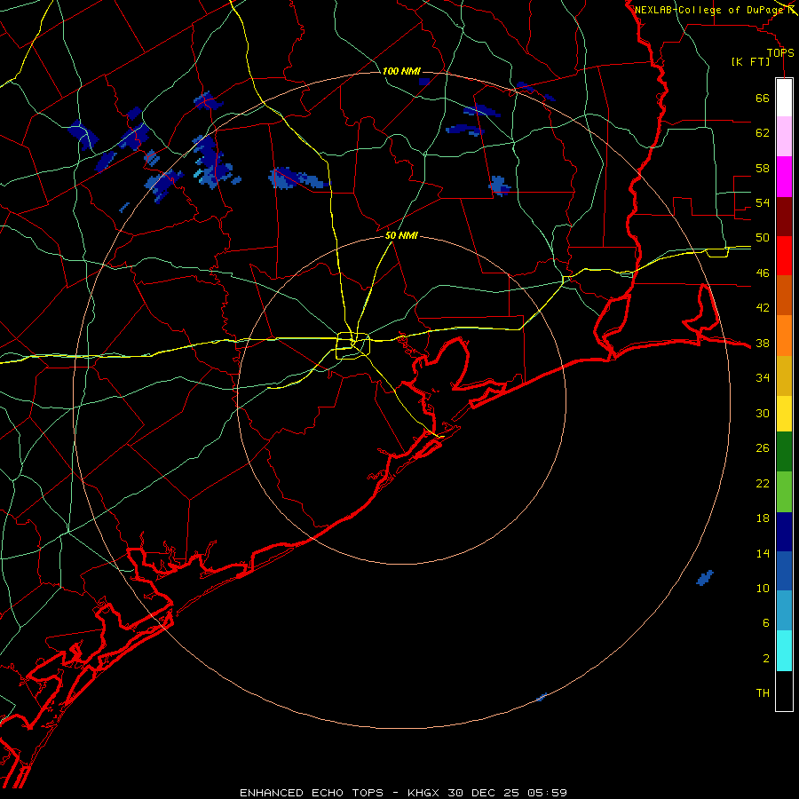Click the 'NEXLAB-College of DuPage' credit text

tap(709, 10)
